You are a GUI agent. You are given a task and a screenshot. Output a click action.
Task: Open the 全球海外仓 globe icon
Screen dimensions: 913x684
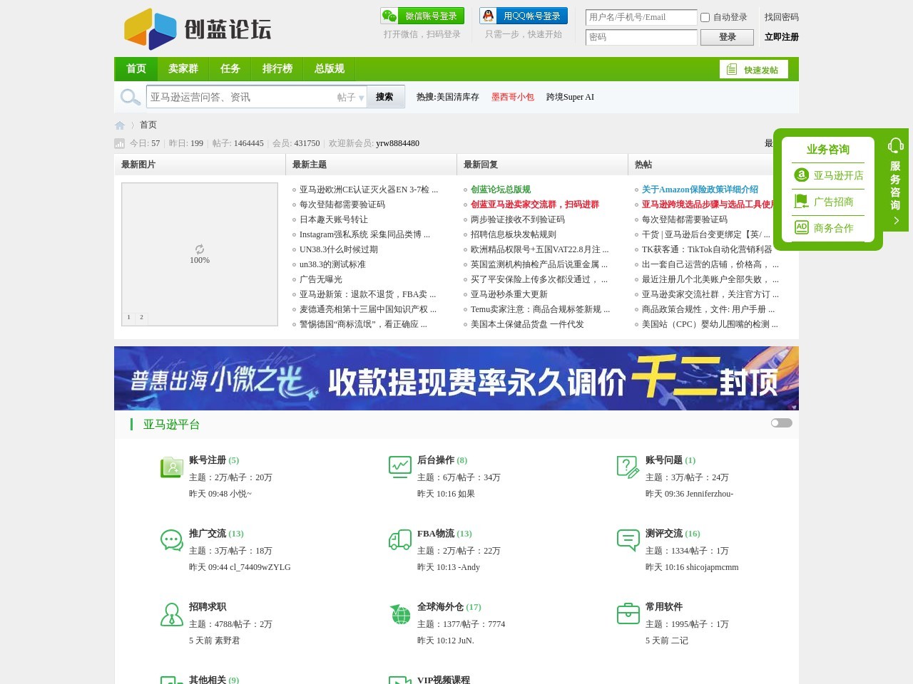[400, 614]
